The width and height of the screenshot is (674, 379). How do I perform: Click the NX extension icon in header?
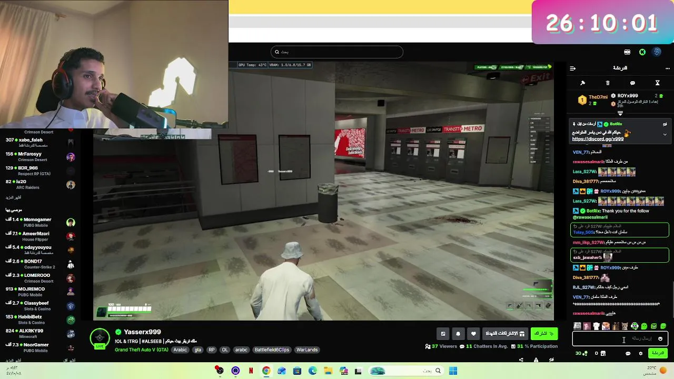(x=627, y=52)
